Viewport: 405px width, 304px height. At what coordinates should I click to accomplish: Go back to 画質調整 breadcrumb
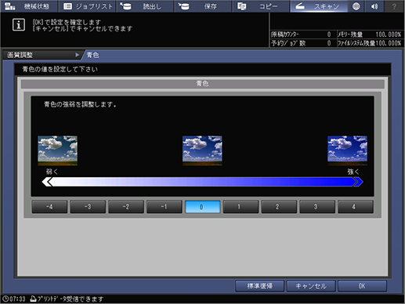click(x=42, y=55)
